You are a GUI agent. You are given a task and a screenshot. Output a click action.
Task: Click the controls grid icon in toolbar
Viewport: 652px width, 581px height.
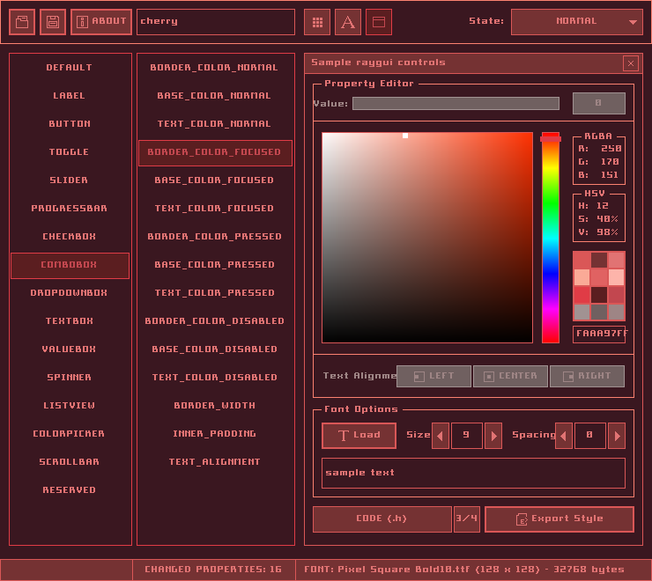317,22
